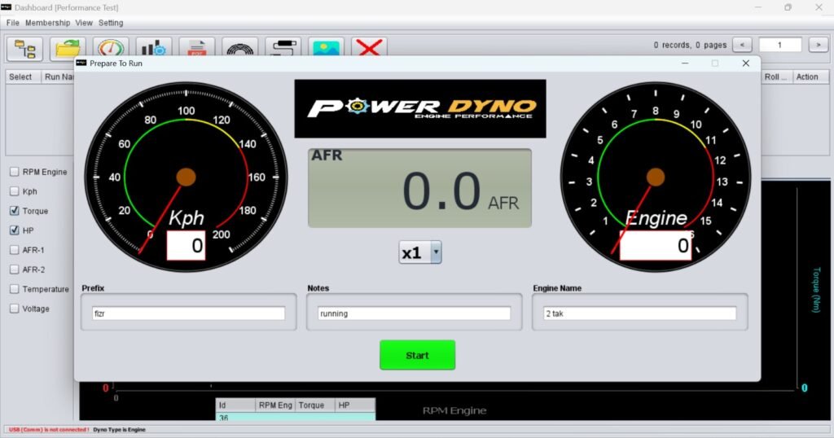Open the x1 multiplier dropdown
The height and width of the screenshot is (438, 834).
420,252
